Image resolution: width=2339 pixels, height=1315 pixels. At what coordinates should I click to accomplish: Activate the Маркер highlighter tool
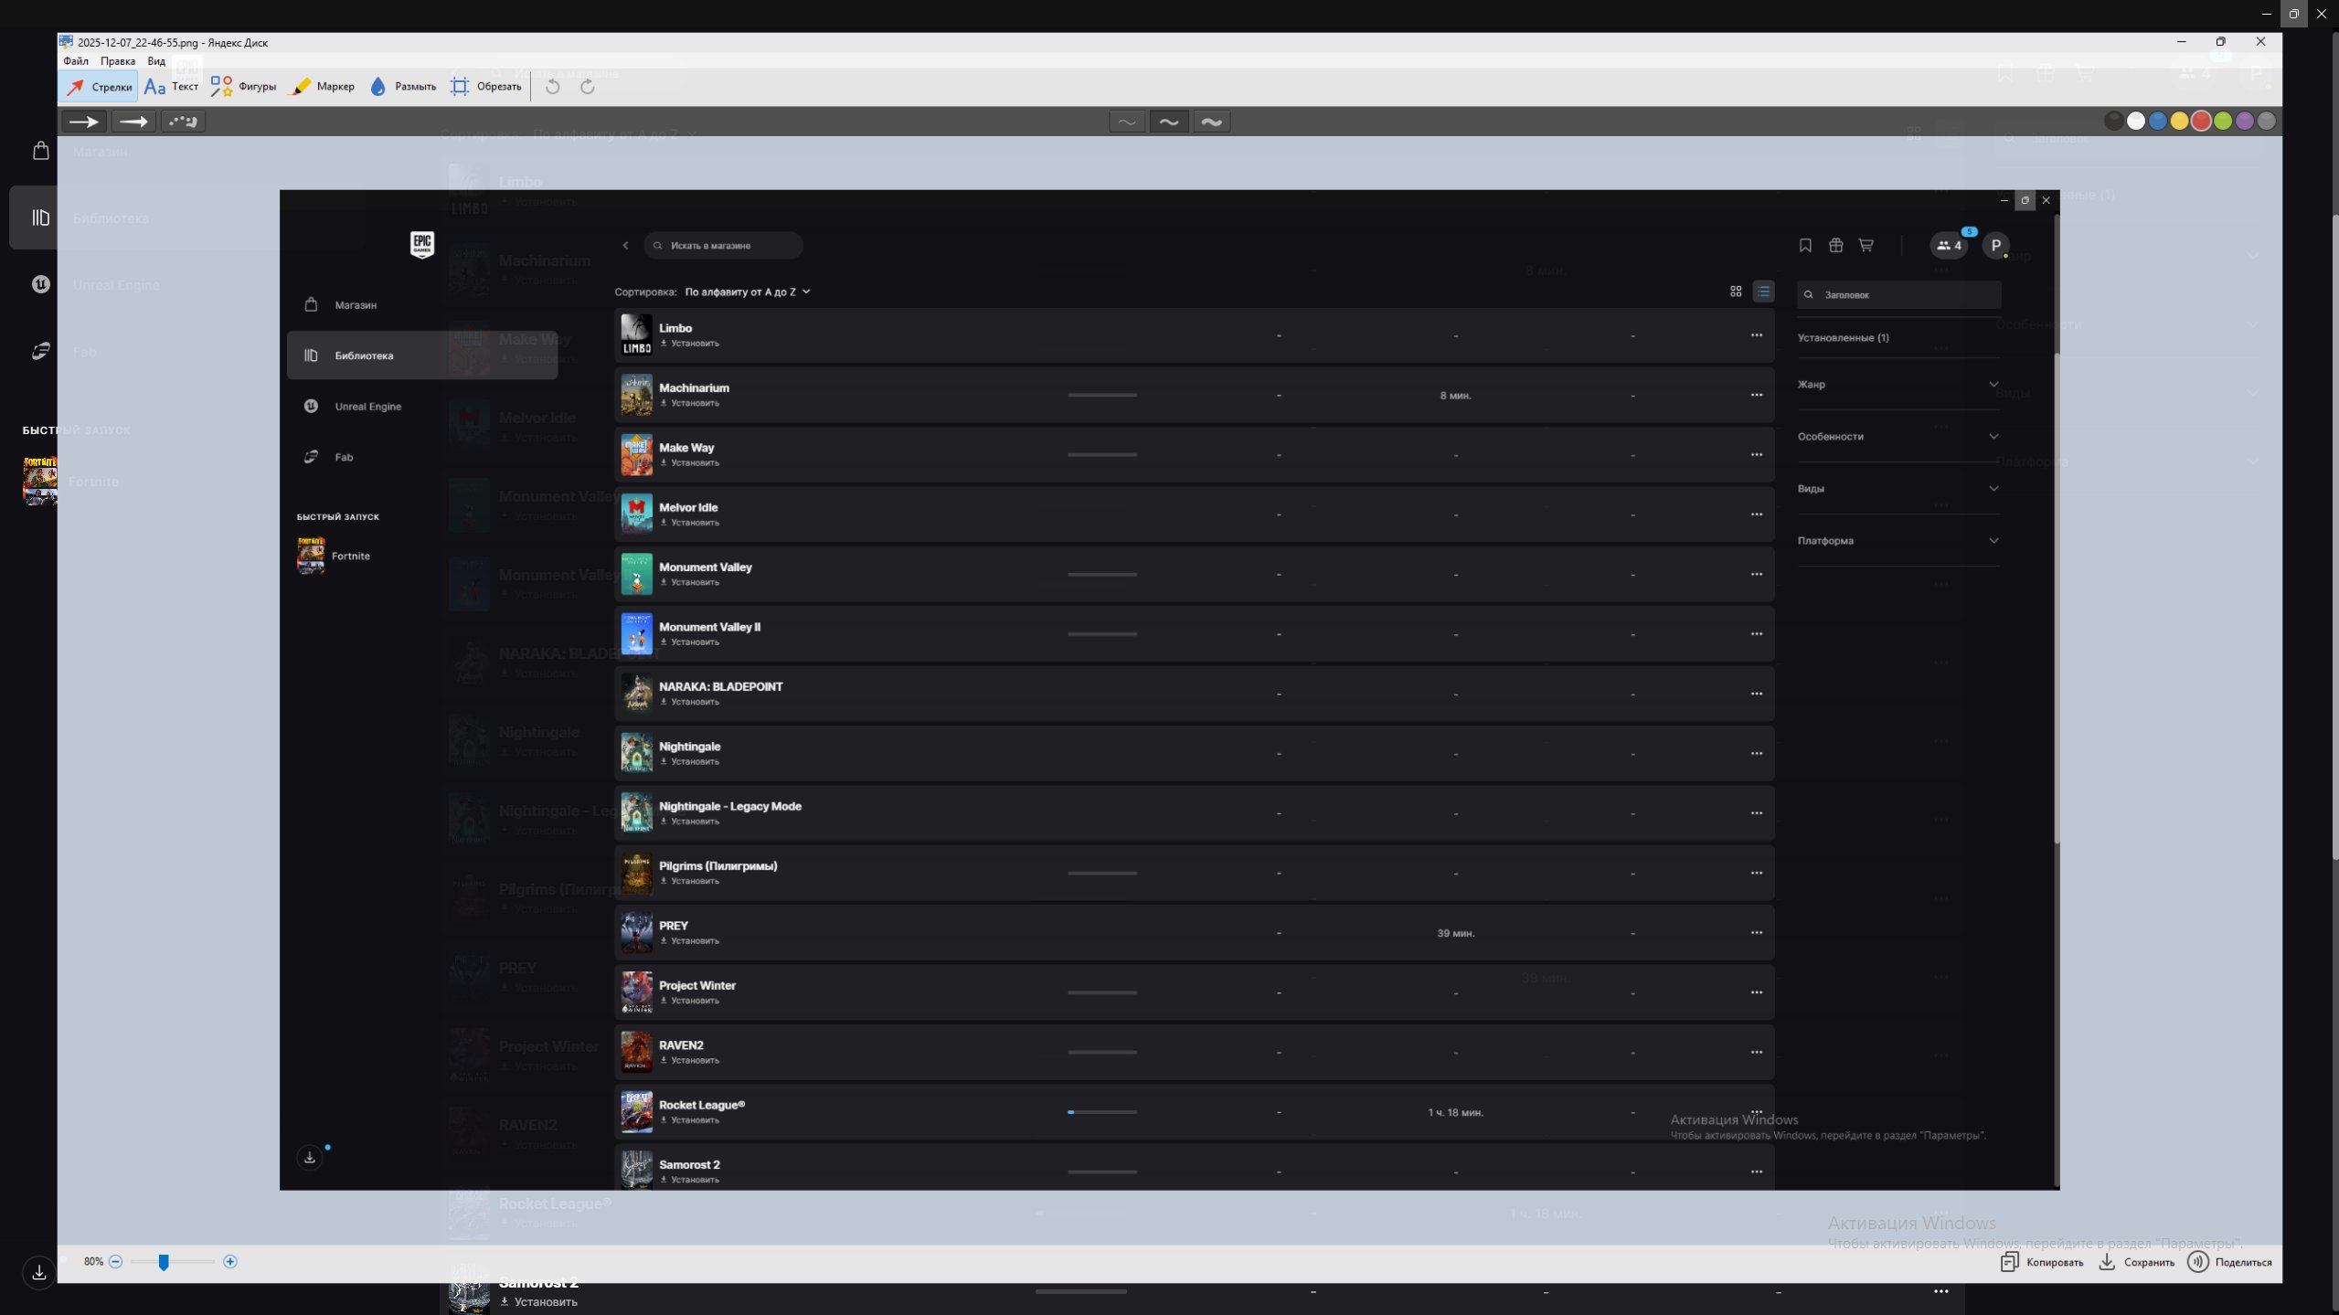pyautogui.click(x=322, y=87)
